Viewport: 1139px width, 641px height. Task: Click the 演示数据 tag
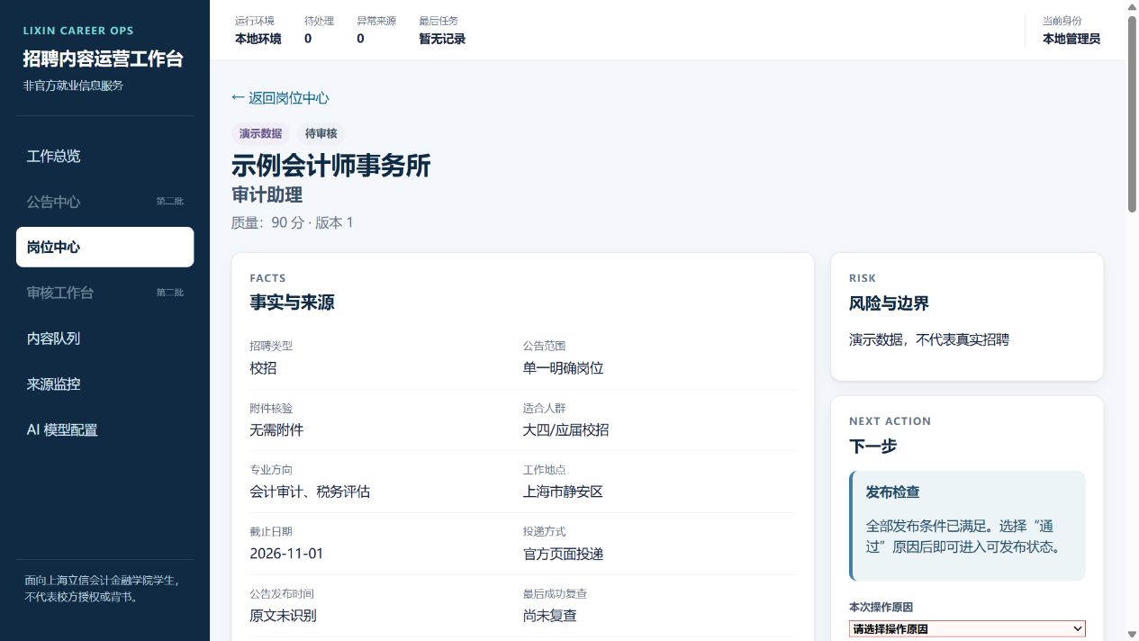(260, 133)
